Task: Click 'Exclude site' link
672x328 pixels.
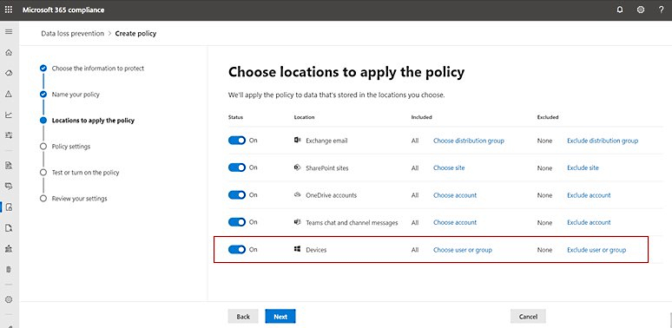Action: coord(583,167)
